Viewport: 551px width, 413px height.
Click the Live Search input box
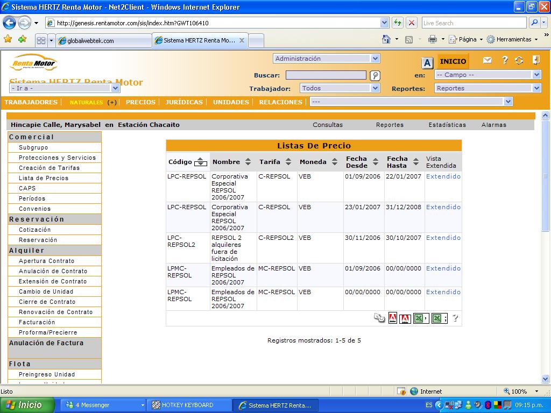pyautogui.click(x=474, y=23)
